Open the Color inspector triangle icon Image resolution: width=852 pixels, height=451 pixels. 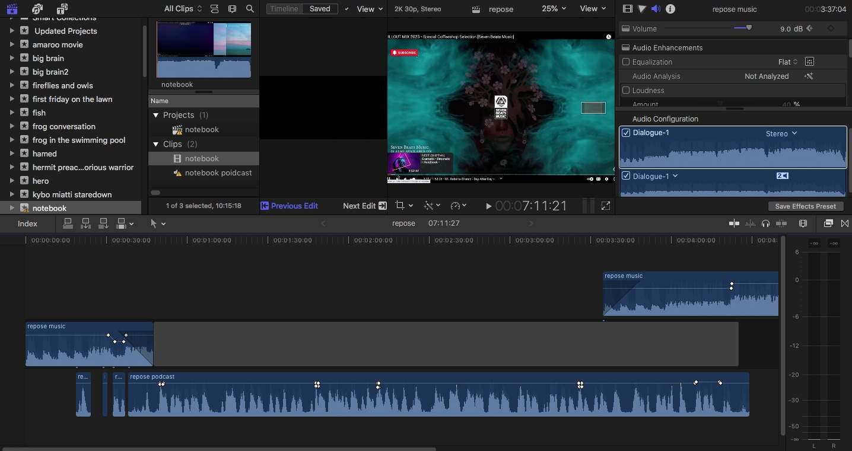click(x=642, y=9)
